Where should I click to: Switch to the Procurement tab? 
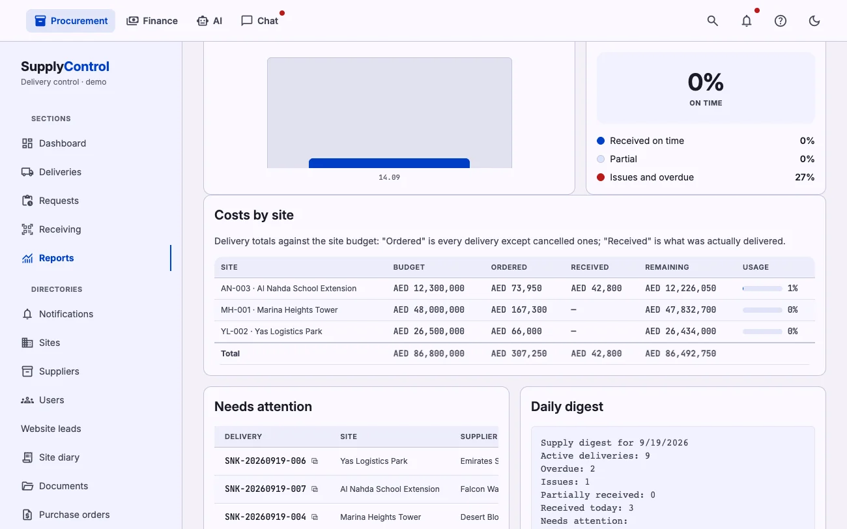71,21
